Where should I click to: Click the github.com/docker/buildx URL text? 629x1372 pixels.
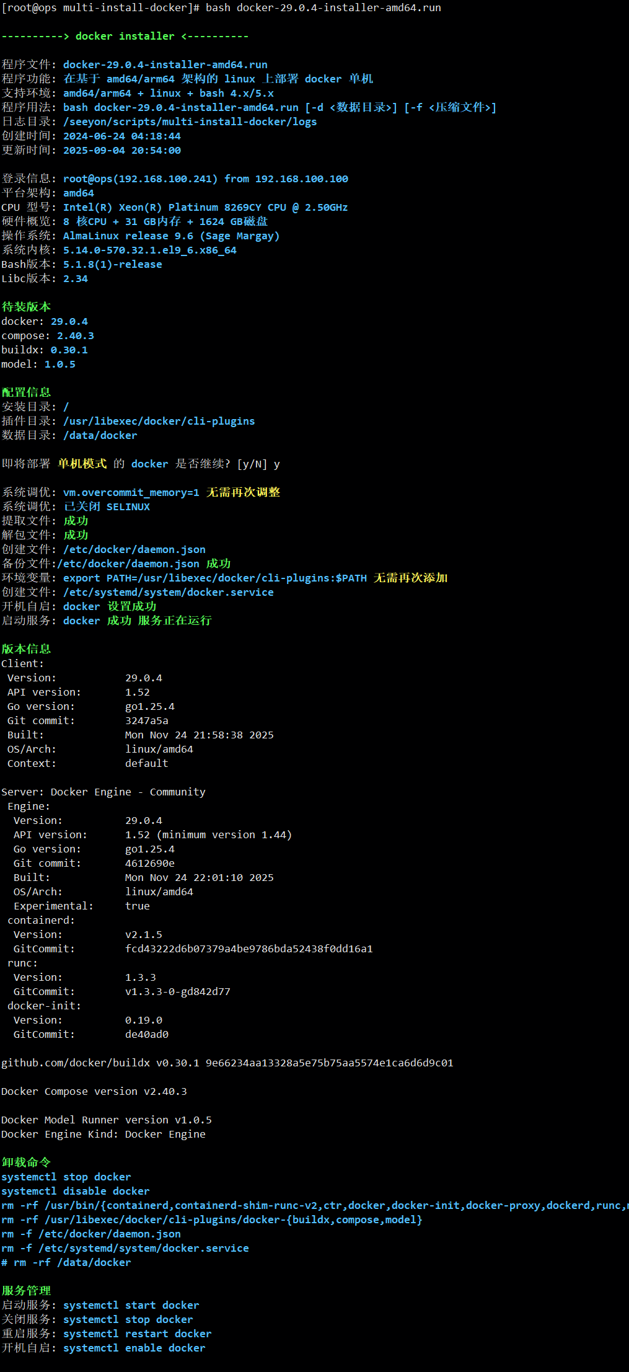[76, 1063]
